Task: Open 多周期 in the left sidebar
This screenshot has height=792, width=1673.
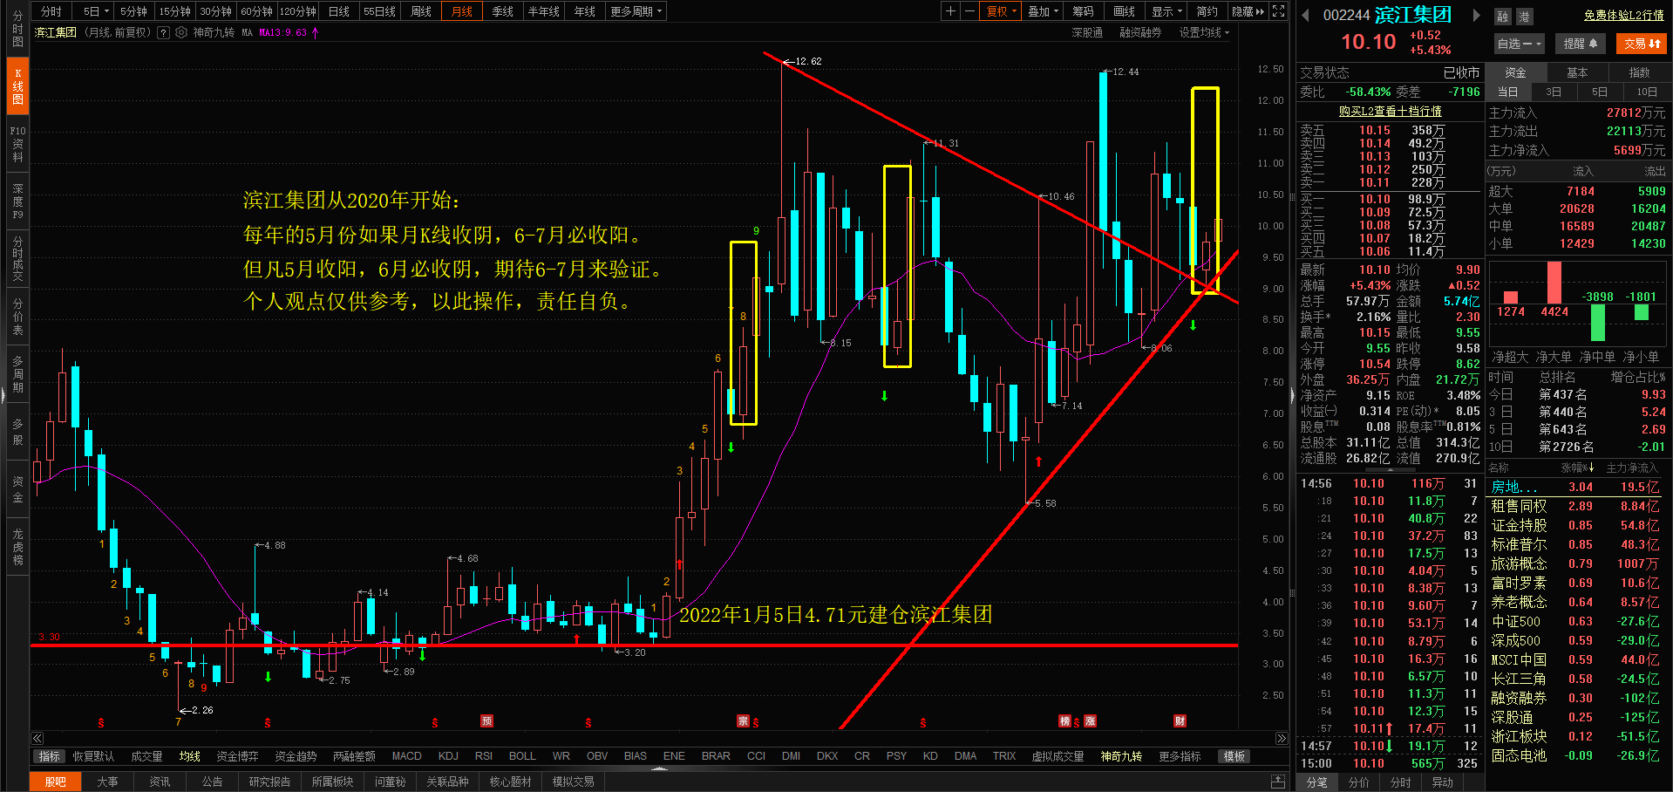Action: tap(17, 374)
